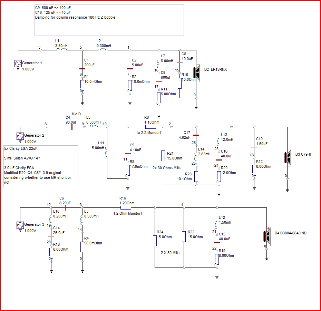321x311 pixels.
Task: Click the ground symbol below D4 speaker
Action: [266, 259]
